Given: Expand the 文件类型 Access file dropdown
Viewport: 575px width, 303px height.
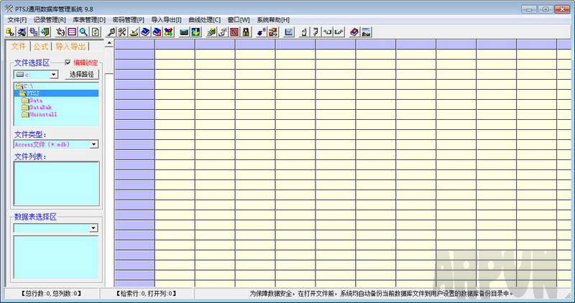Looking at the screenshot, I should 93,144.
